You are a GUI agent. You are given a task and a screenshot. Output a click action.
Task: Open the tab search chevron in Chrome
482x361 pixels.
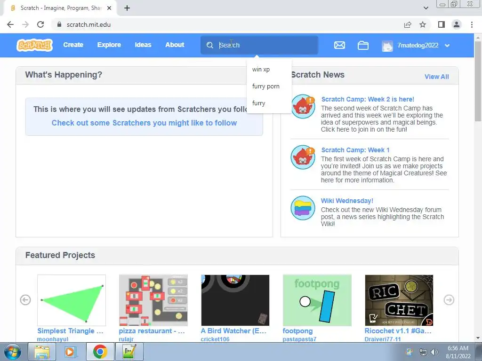click(426, 8)
